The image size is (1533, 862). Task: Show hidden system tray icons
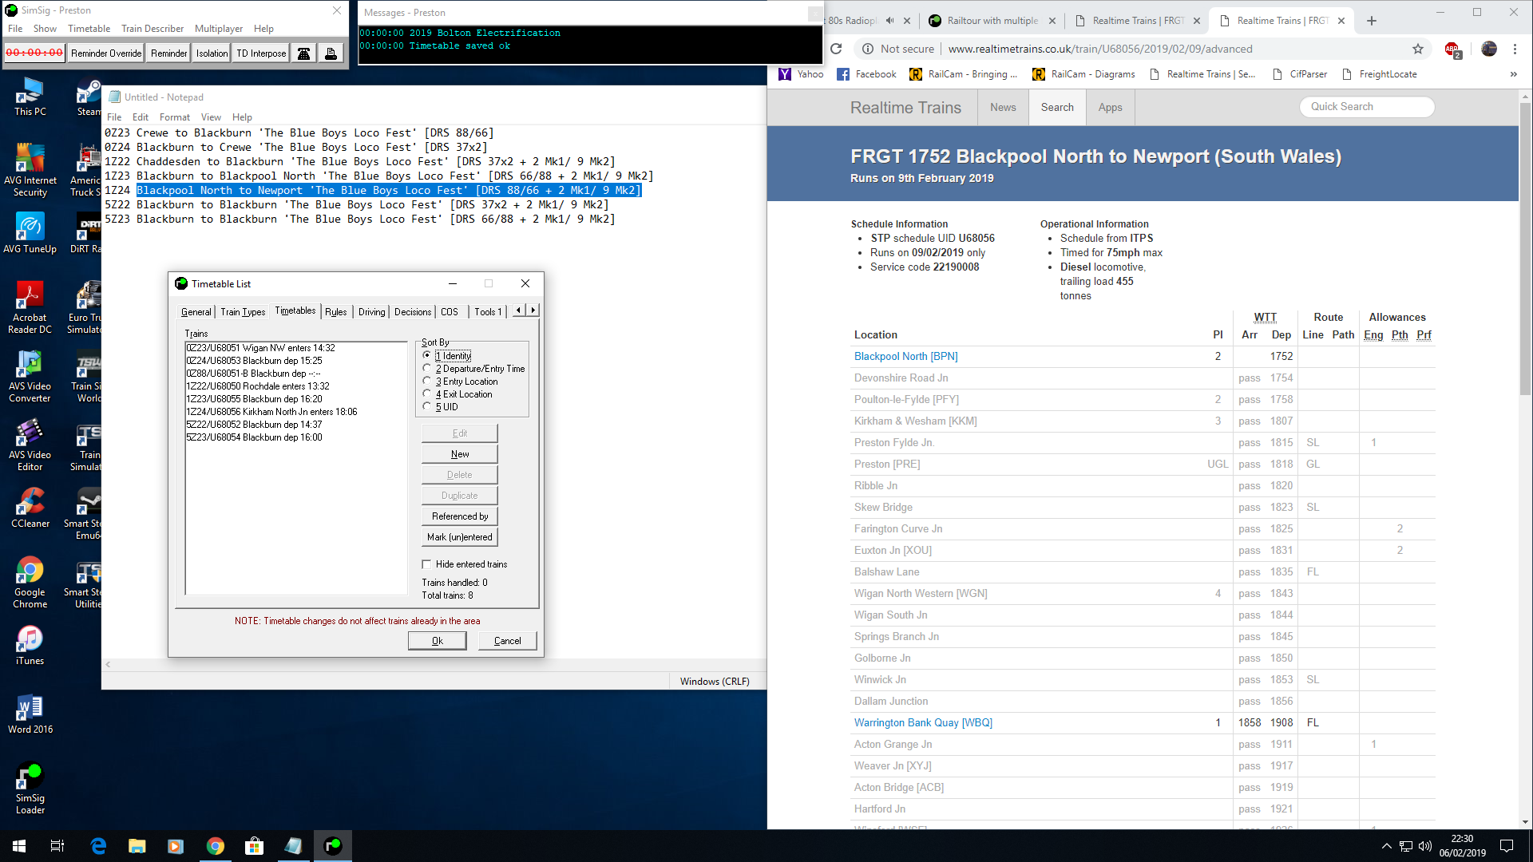1386,846
